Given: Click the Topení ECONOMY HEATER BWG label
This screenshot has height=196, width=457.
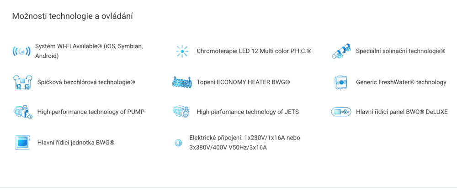Looking at the screenshot, I should coord(243,83).
